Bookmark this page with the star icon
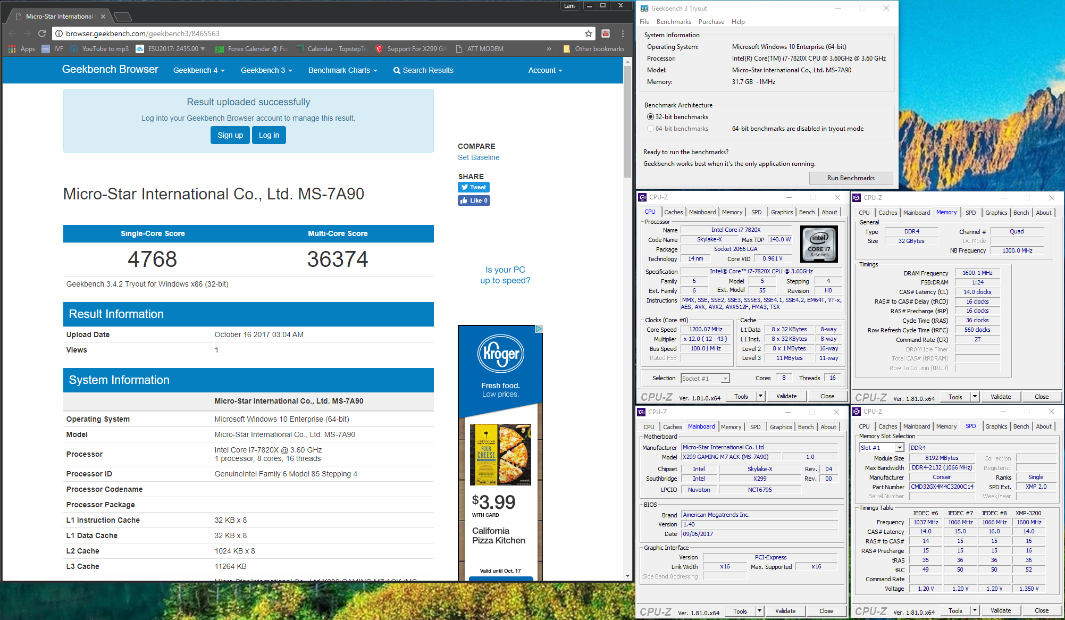Image resolution: width=1065 pixels, height=620 pixels. [x=589, y=33]
